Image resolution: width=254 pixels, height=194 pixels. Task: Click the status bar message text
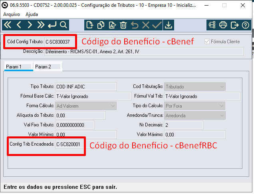tap(60, 187)
